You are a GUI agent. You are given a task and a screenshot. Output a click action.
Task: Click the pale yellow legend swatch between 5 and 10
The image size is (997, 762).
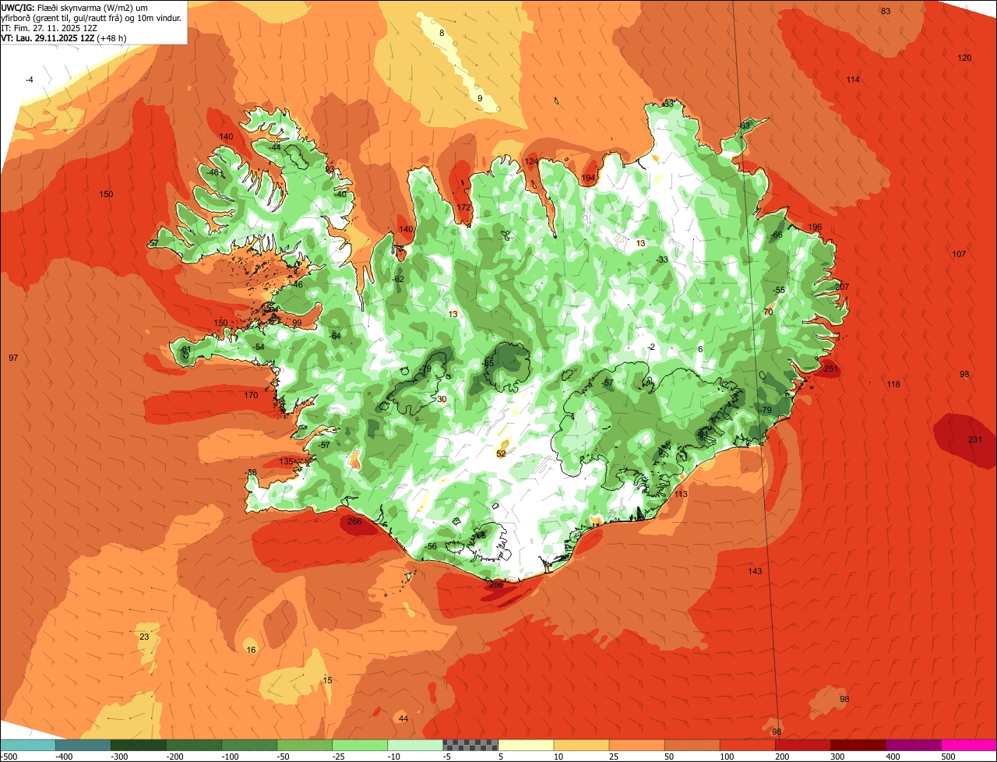coord(526,745)
